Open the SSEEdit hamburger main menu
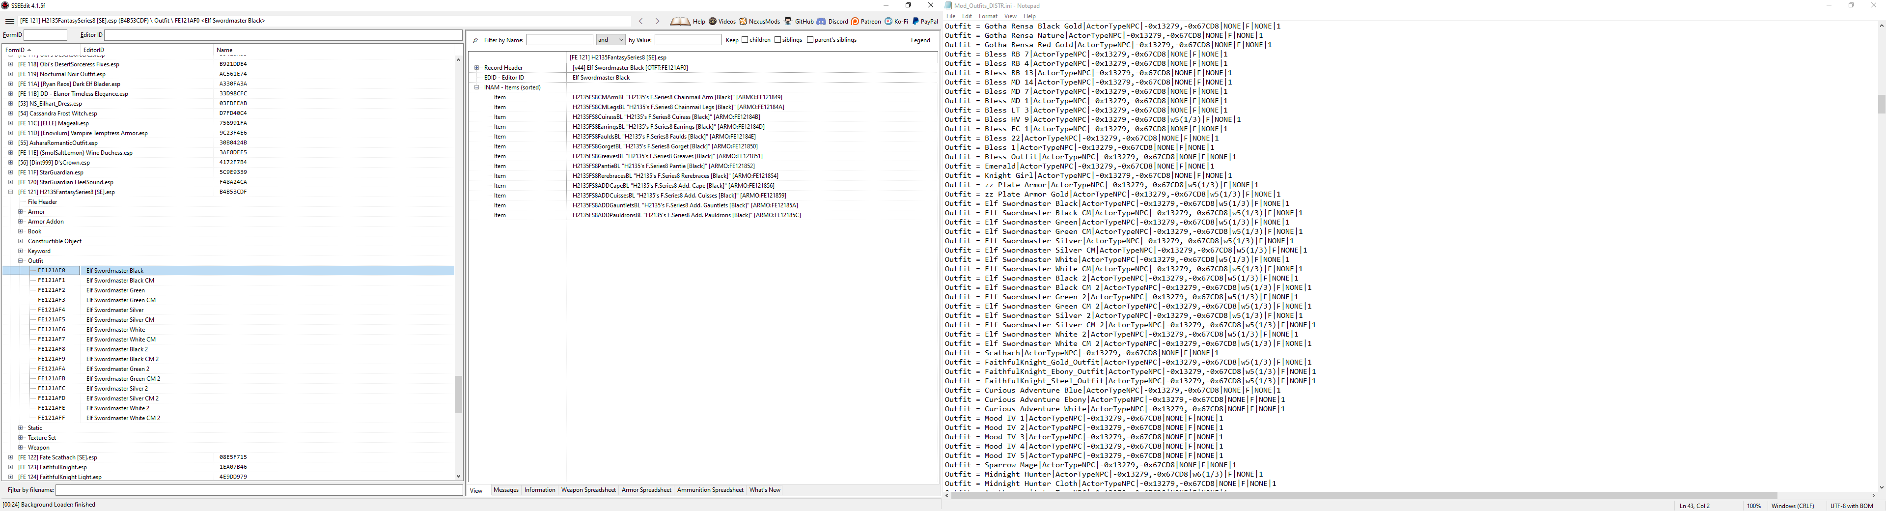The width and height of the screenshot is (1886, 511). point(9,21)
